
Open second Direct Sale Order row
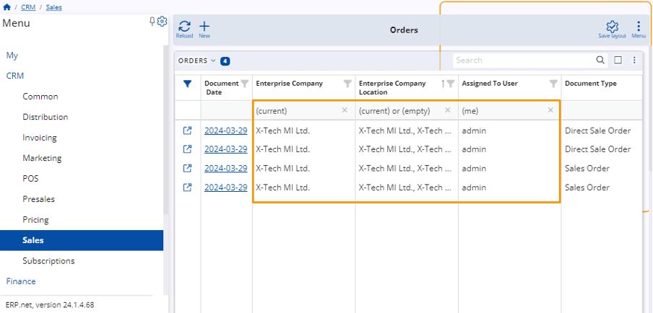[187, 149]
